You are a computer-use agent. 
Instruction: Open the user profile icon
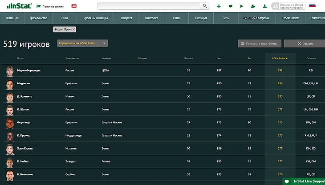(x=264, y=6)
